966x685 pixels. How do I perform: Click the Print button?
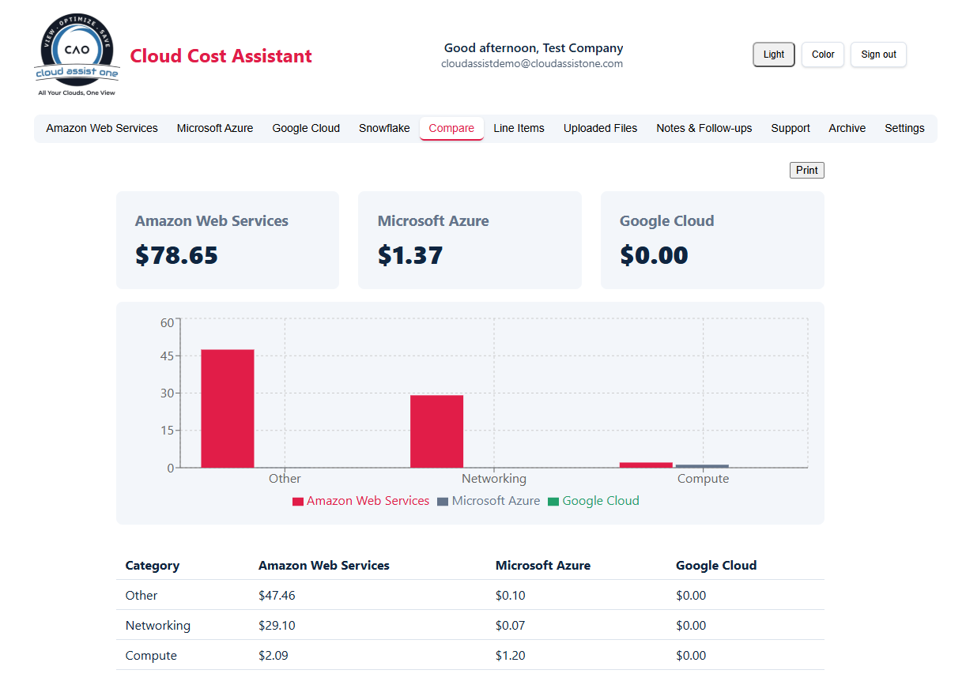pyautogui.click(x=807, y=170)
